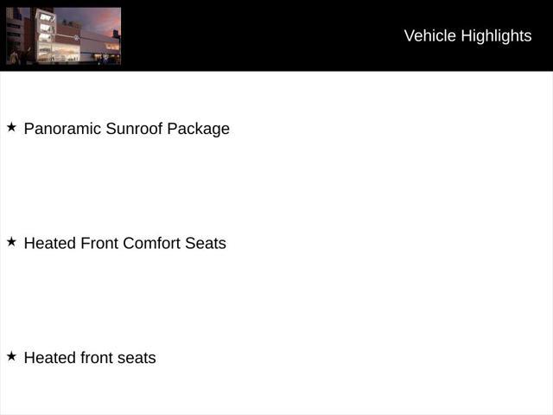This screenshot has width=553, height=415.
Task: Click the word Sunroof in first highlight
Action: (x=135, y=129)
